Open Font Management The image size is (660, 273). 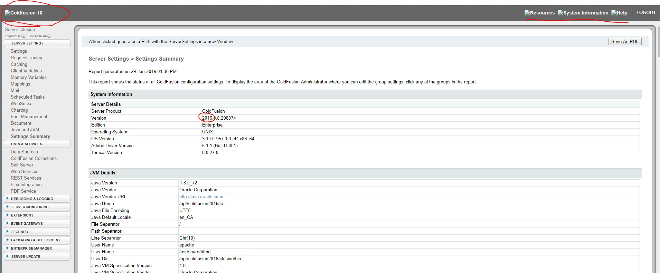pyautogui.click(x=29, y=117)
